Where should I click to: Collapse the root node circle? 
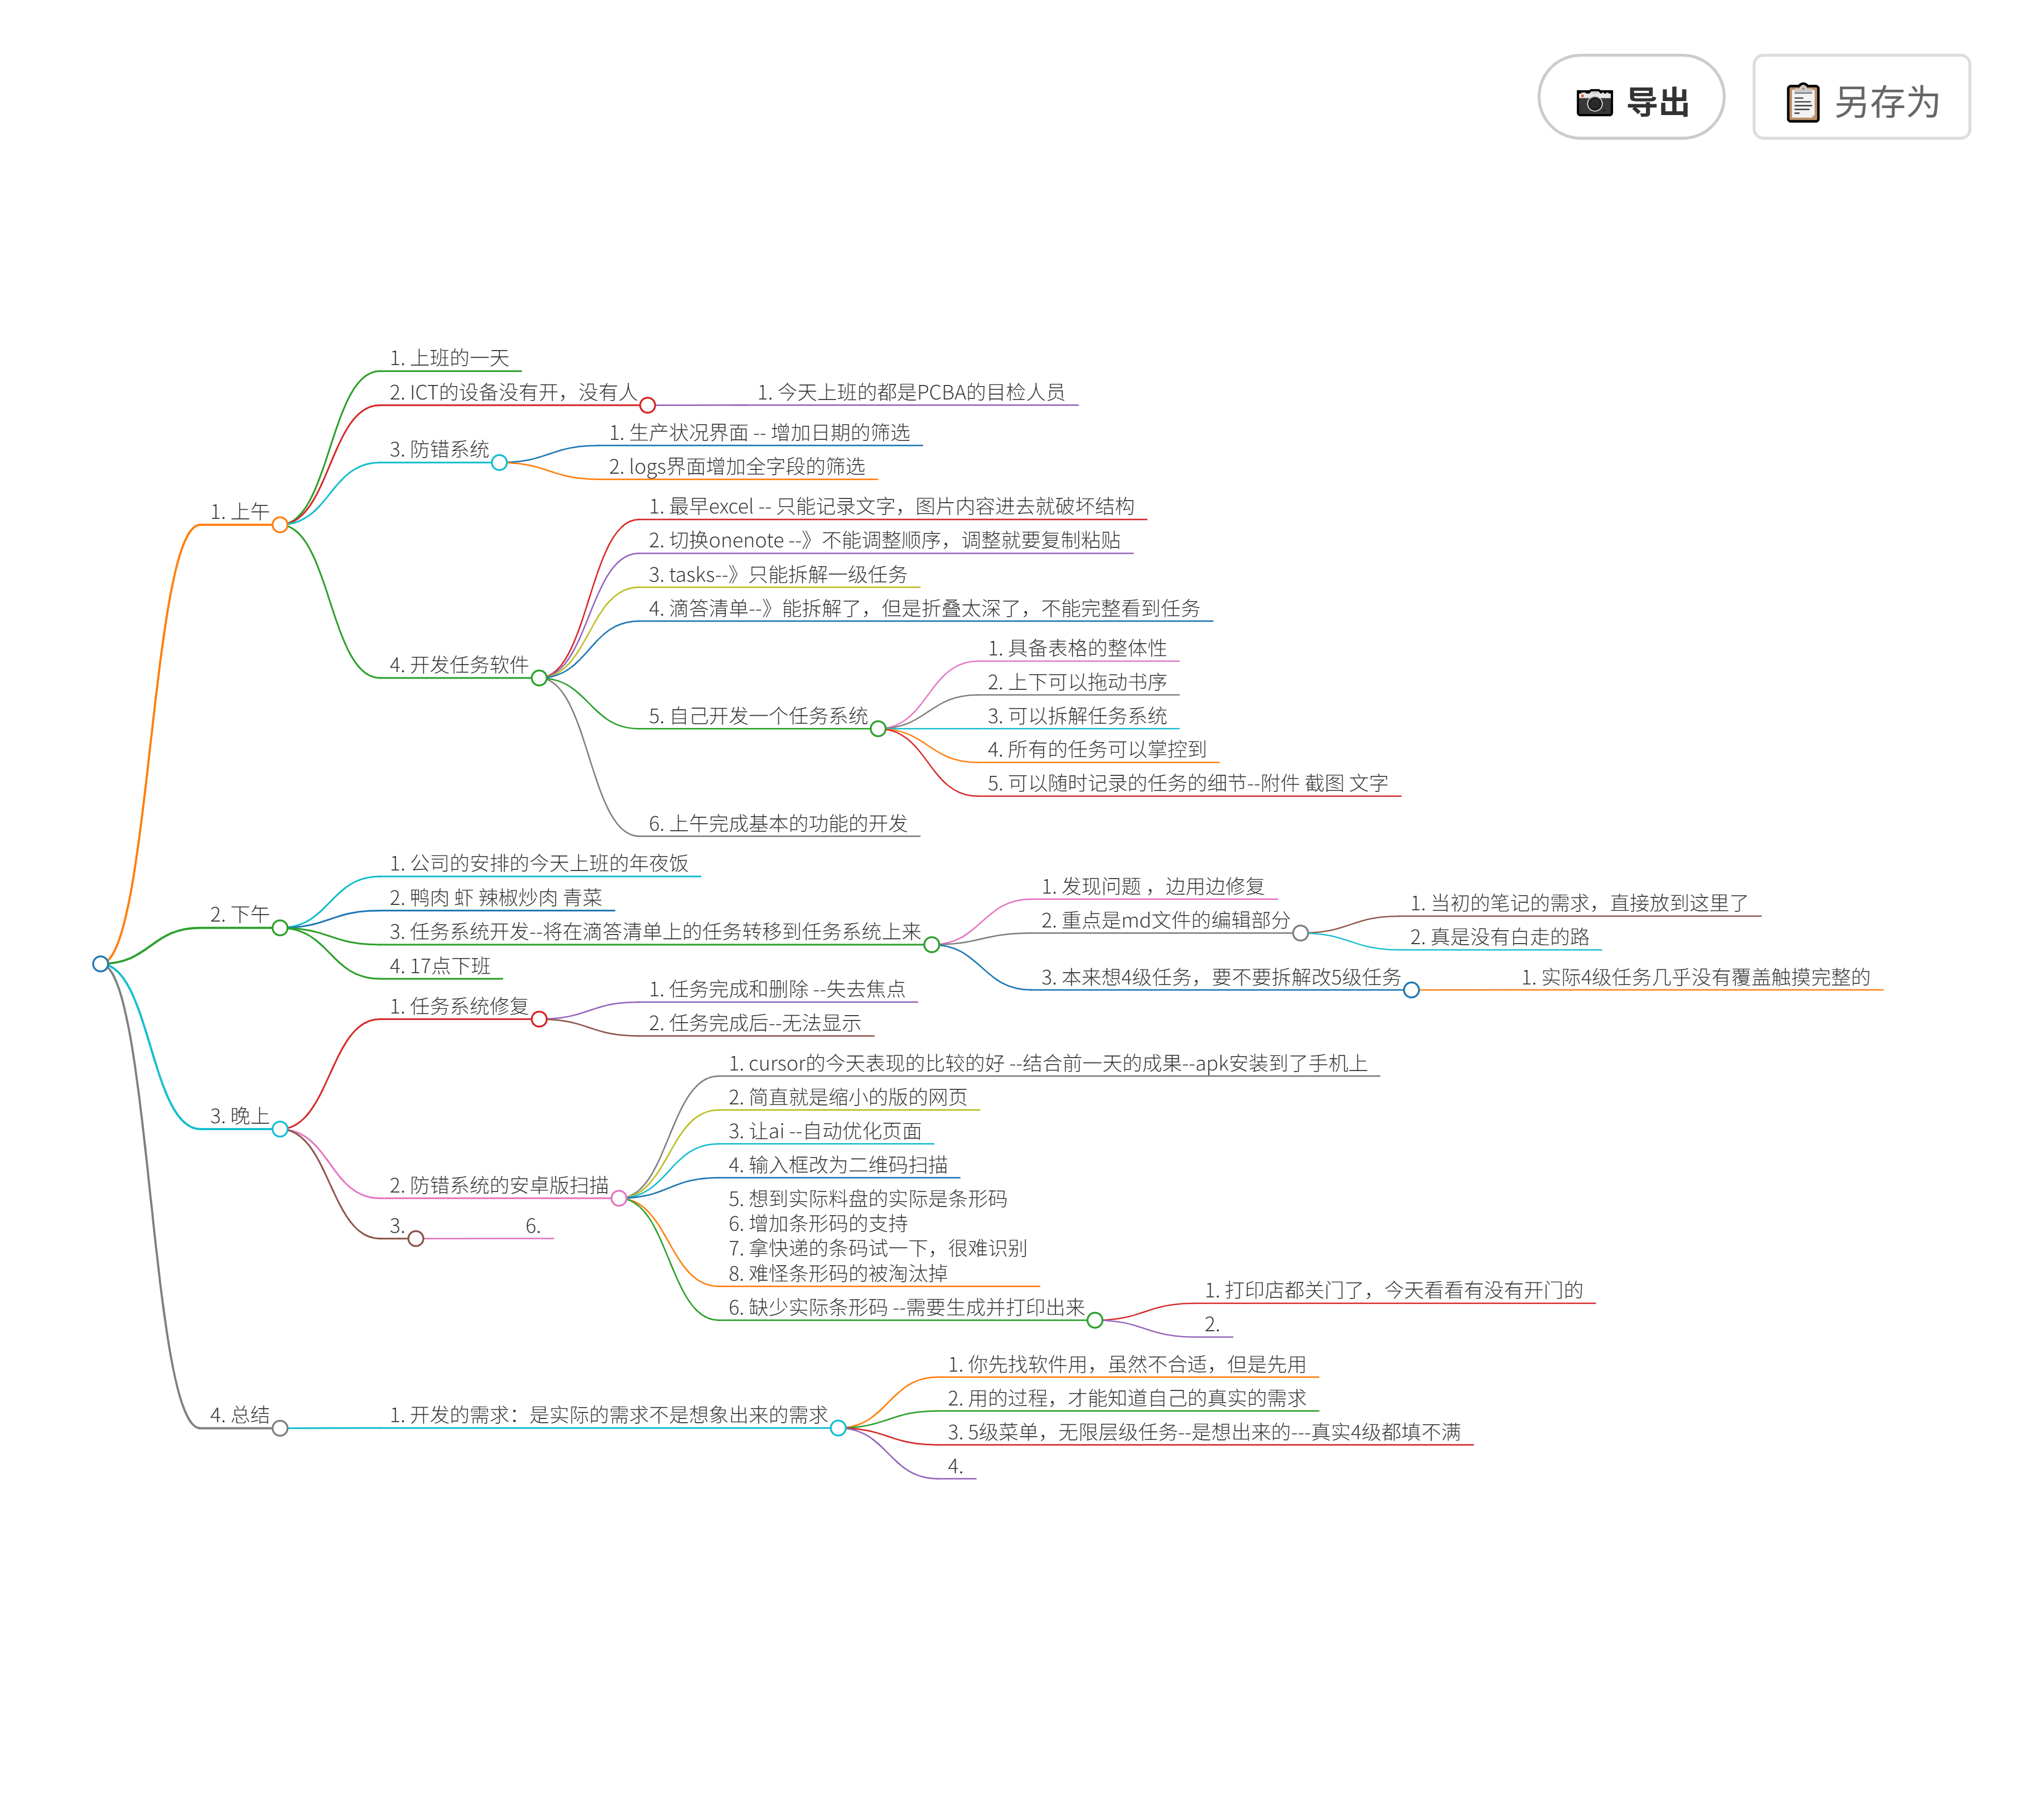100,964
